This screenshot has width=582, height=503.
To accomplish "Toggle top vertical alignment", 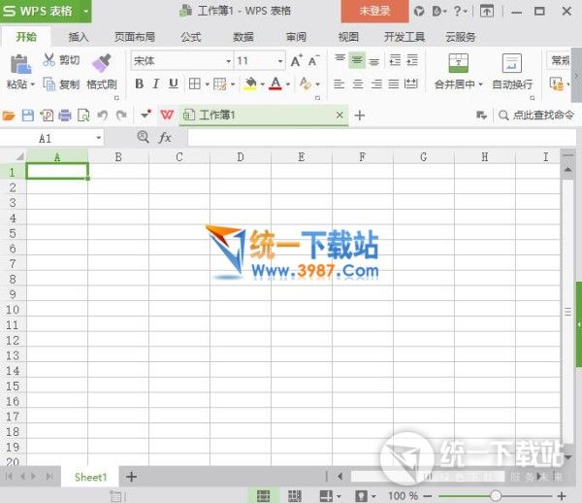I will 340,59.
